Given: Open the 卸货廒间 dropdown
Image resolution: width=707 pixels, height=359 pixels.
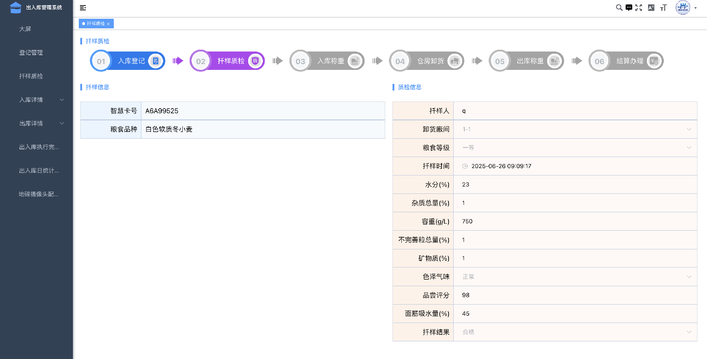Looking at the screenshot, I should click(575, 129).
